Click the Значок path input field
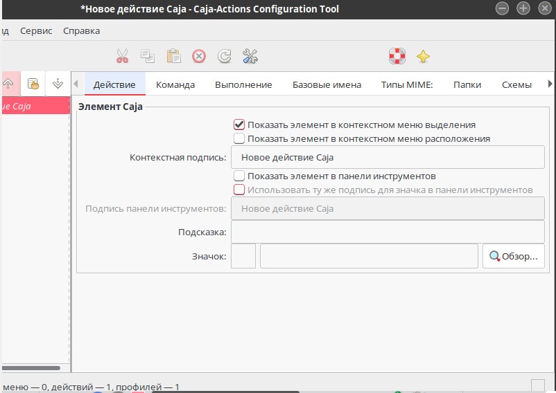 (369, 256)
